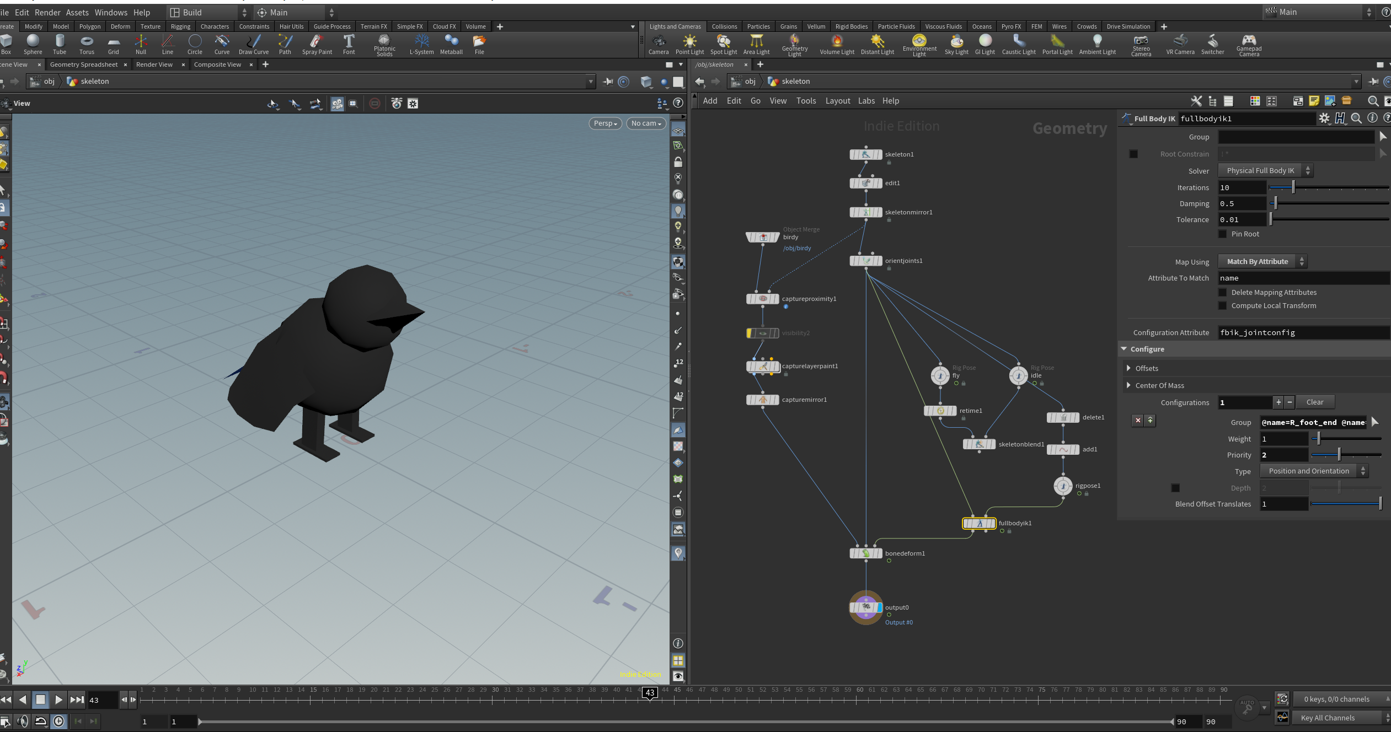
Task: Enable Compute Local Transform option
Action: pyautogui.click(x=1222, y=305)
